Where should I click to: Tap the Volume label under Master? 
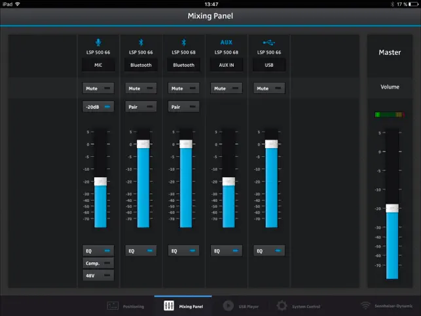(390, 87)
